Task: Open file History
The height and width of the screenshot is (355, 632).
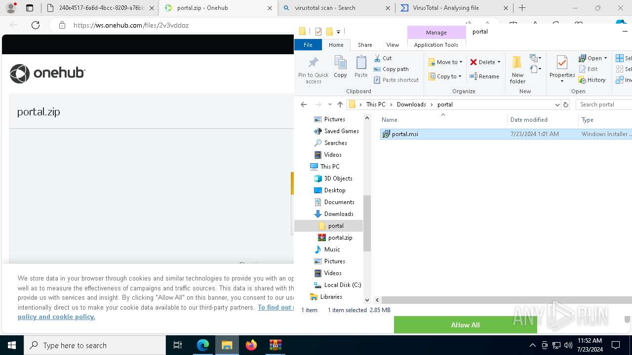Action: 592,80
